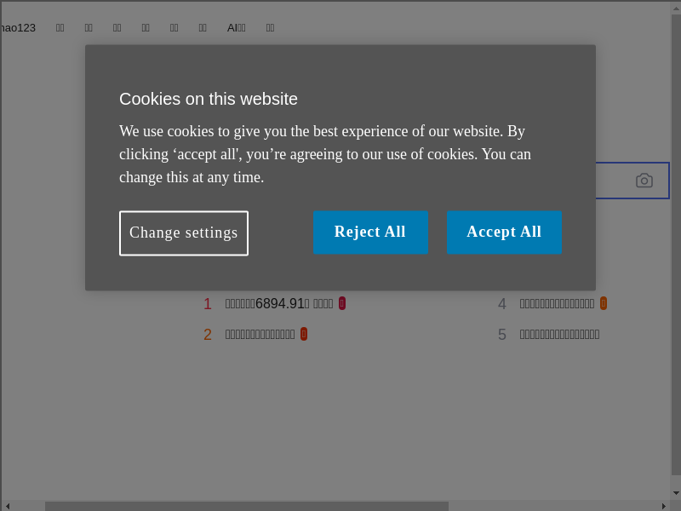Screen dimensions: 681x511
Task: Click the vertical scrollbar up arrow
Action: point(676,9)
